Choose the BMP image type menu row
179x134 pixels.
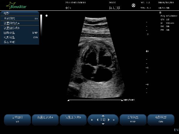click(x=20, y=32)
